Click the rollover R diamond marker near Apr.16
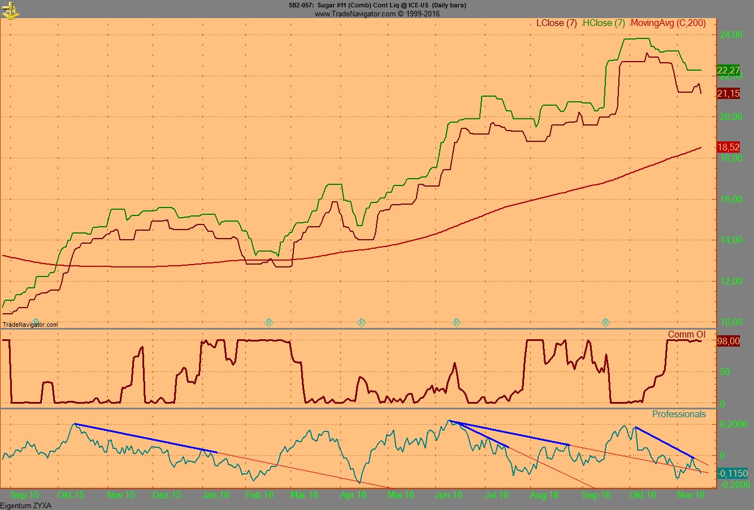The image size is (754, 510). tap(362, 322)
